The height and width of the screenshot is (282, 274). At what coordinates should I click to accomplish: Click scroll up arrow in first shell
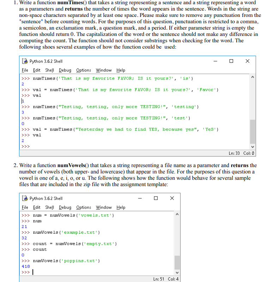click(x=252, y=77)
